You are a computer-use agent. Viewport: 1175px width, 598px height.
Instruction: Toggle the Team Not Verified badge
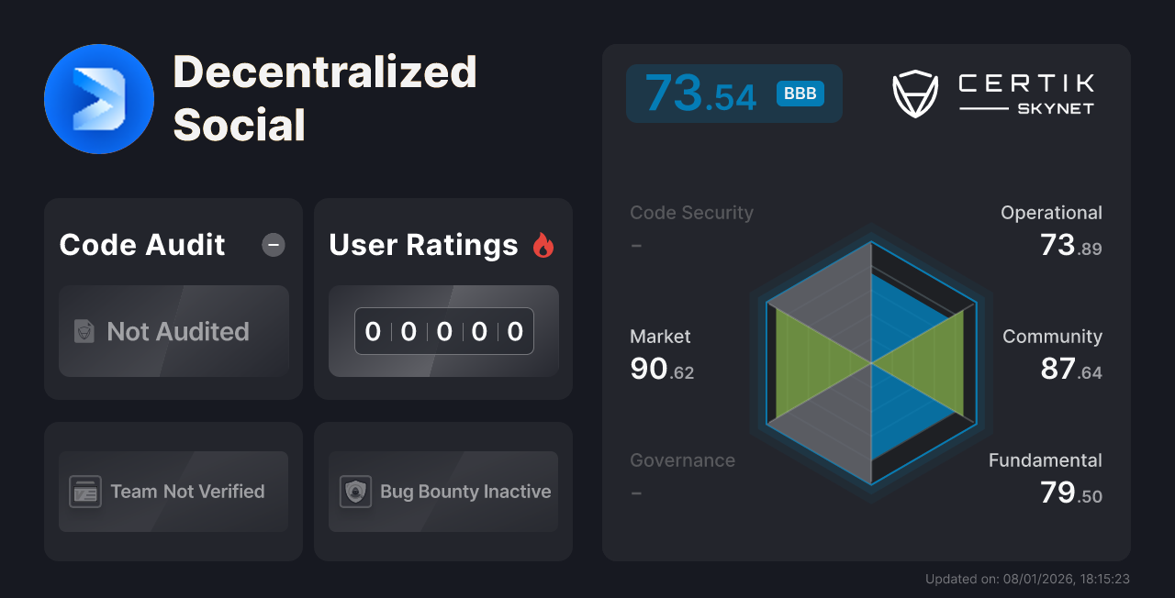173,492
